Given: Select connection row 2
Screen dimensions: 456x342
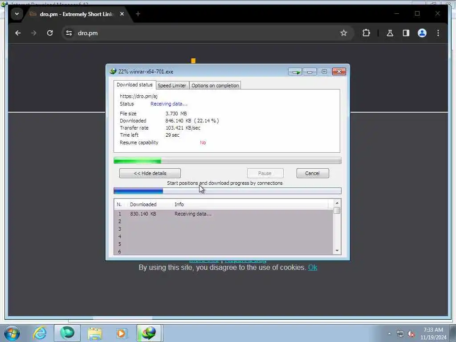Looking at the screenshot, I should 224,221.
